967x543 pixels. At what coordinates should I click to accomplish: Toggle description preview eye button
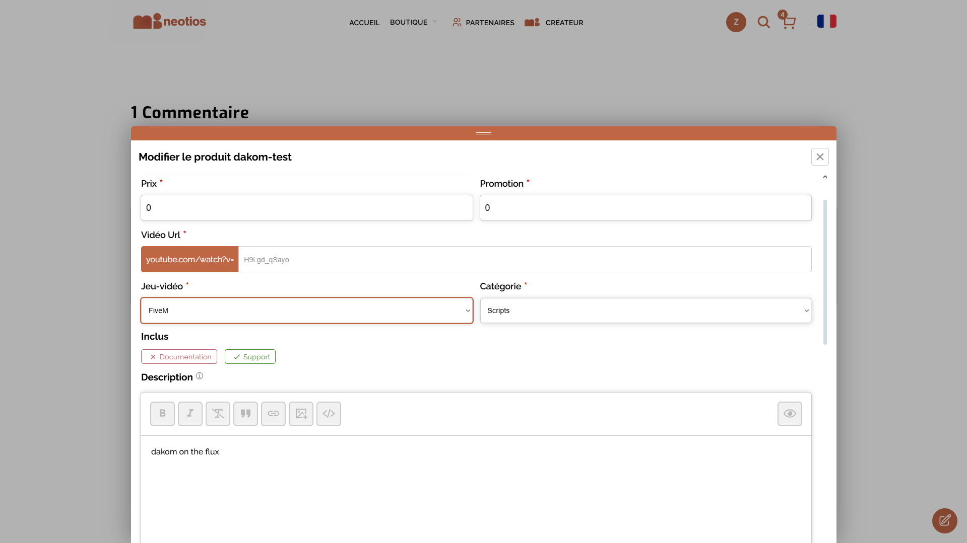pos(789,414)
